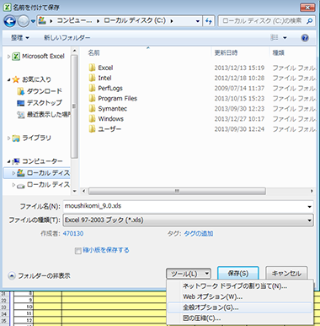Click the タグの追加 link

(x=198, y=233)
